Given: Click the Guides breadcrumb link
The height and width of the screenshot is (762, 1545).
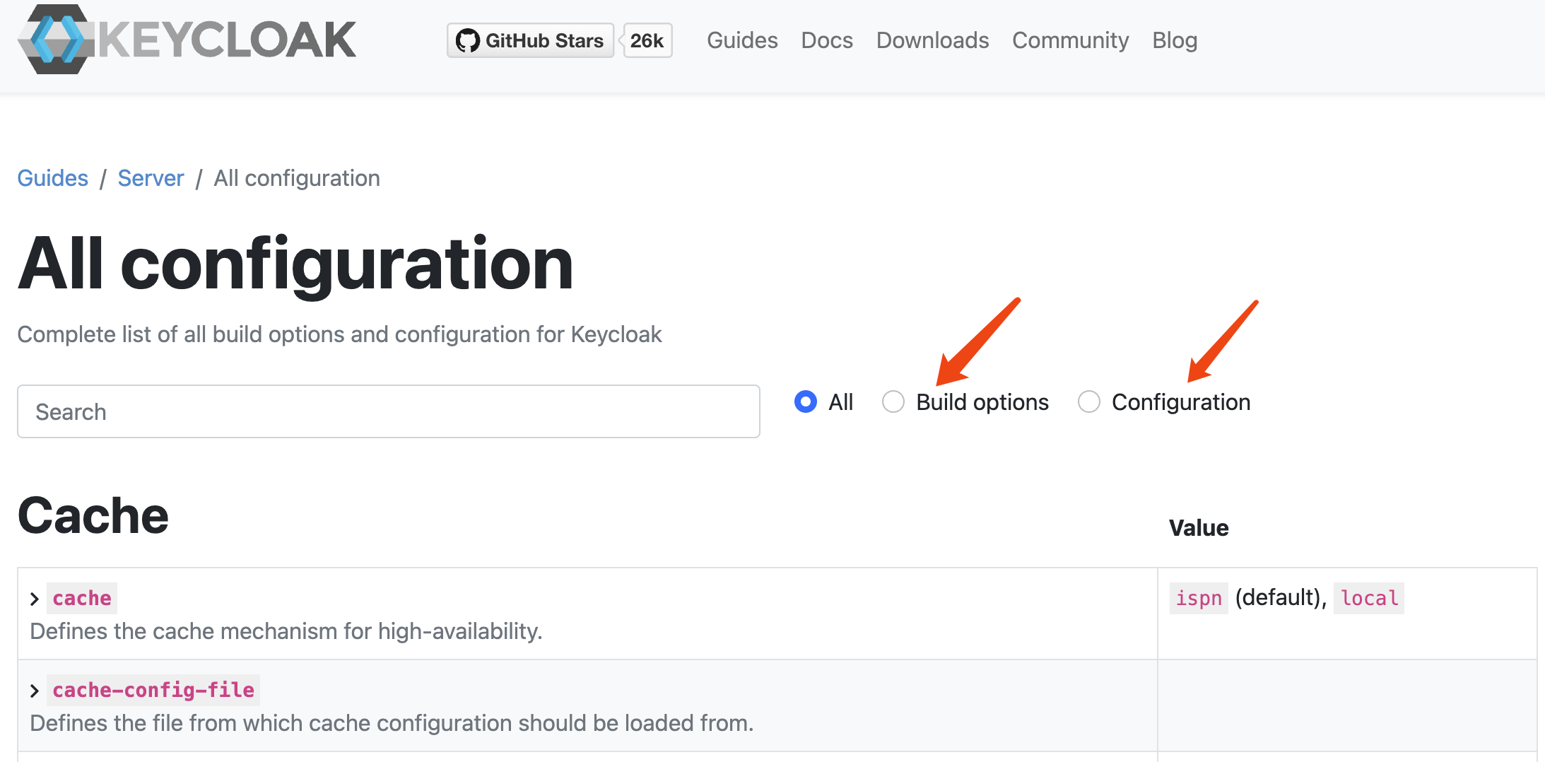Looking at the screenshot, I should point(53,178).
